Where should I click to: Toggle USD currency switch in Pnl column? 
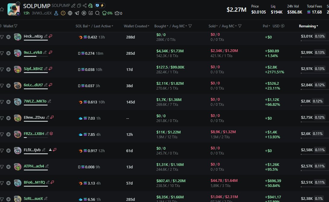(282, 26)
